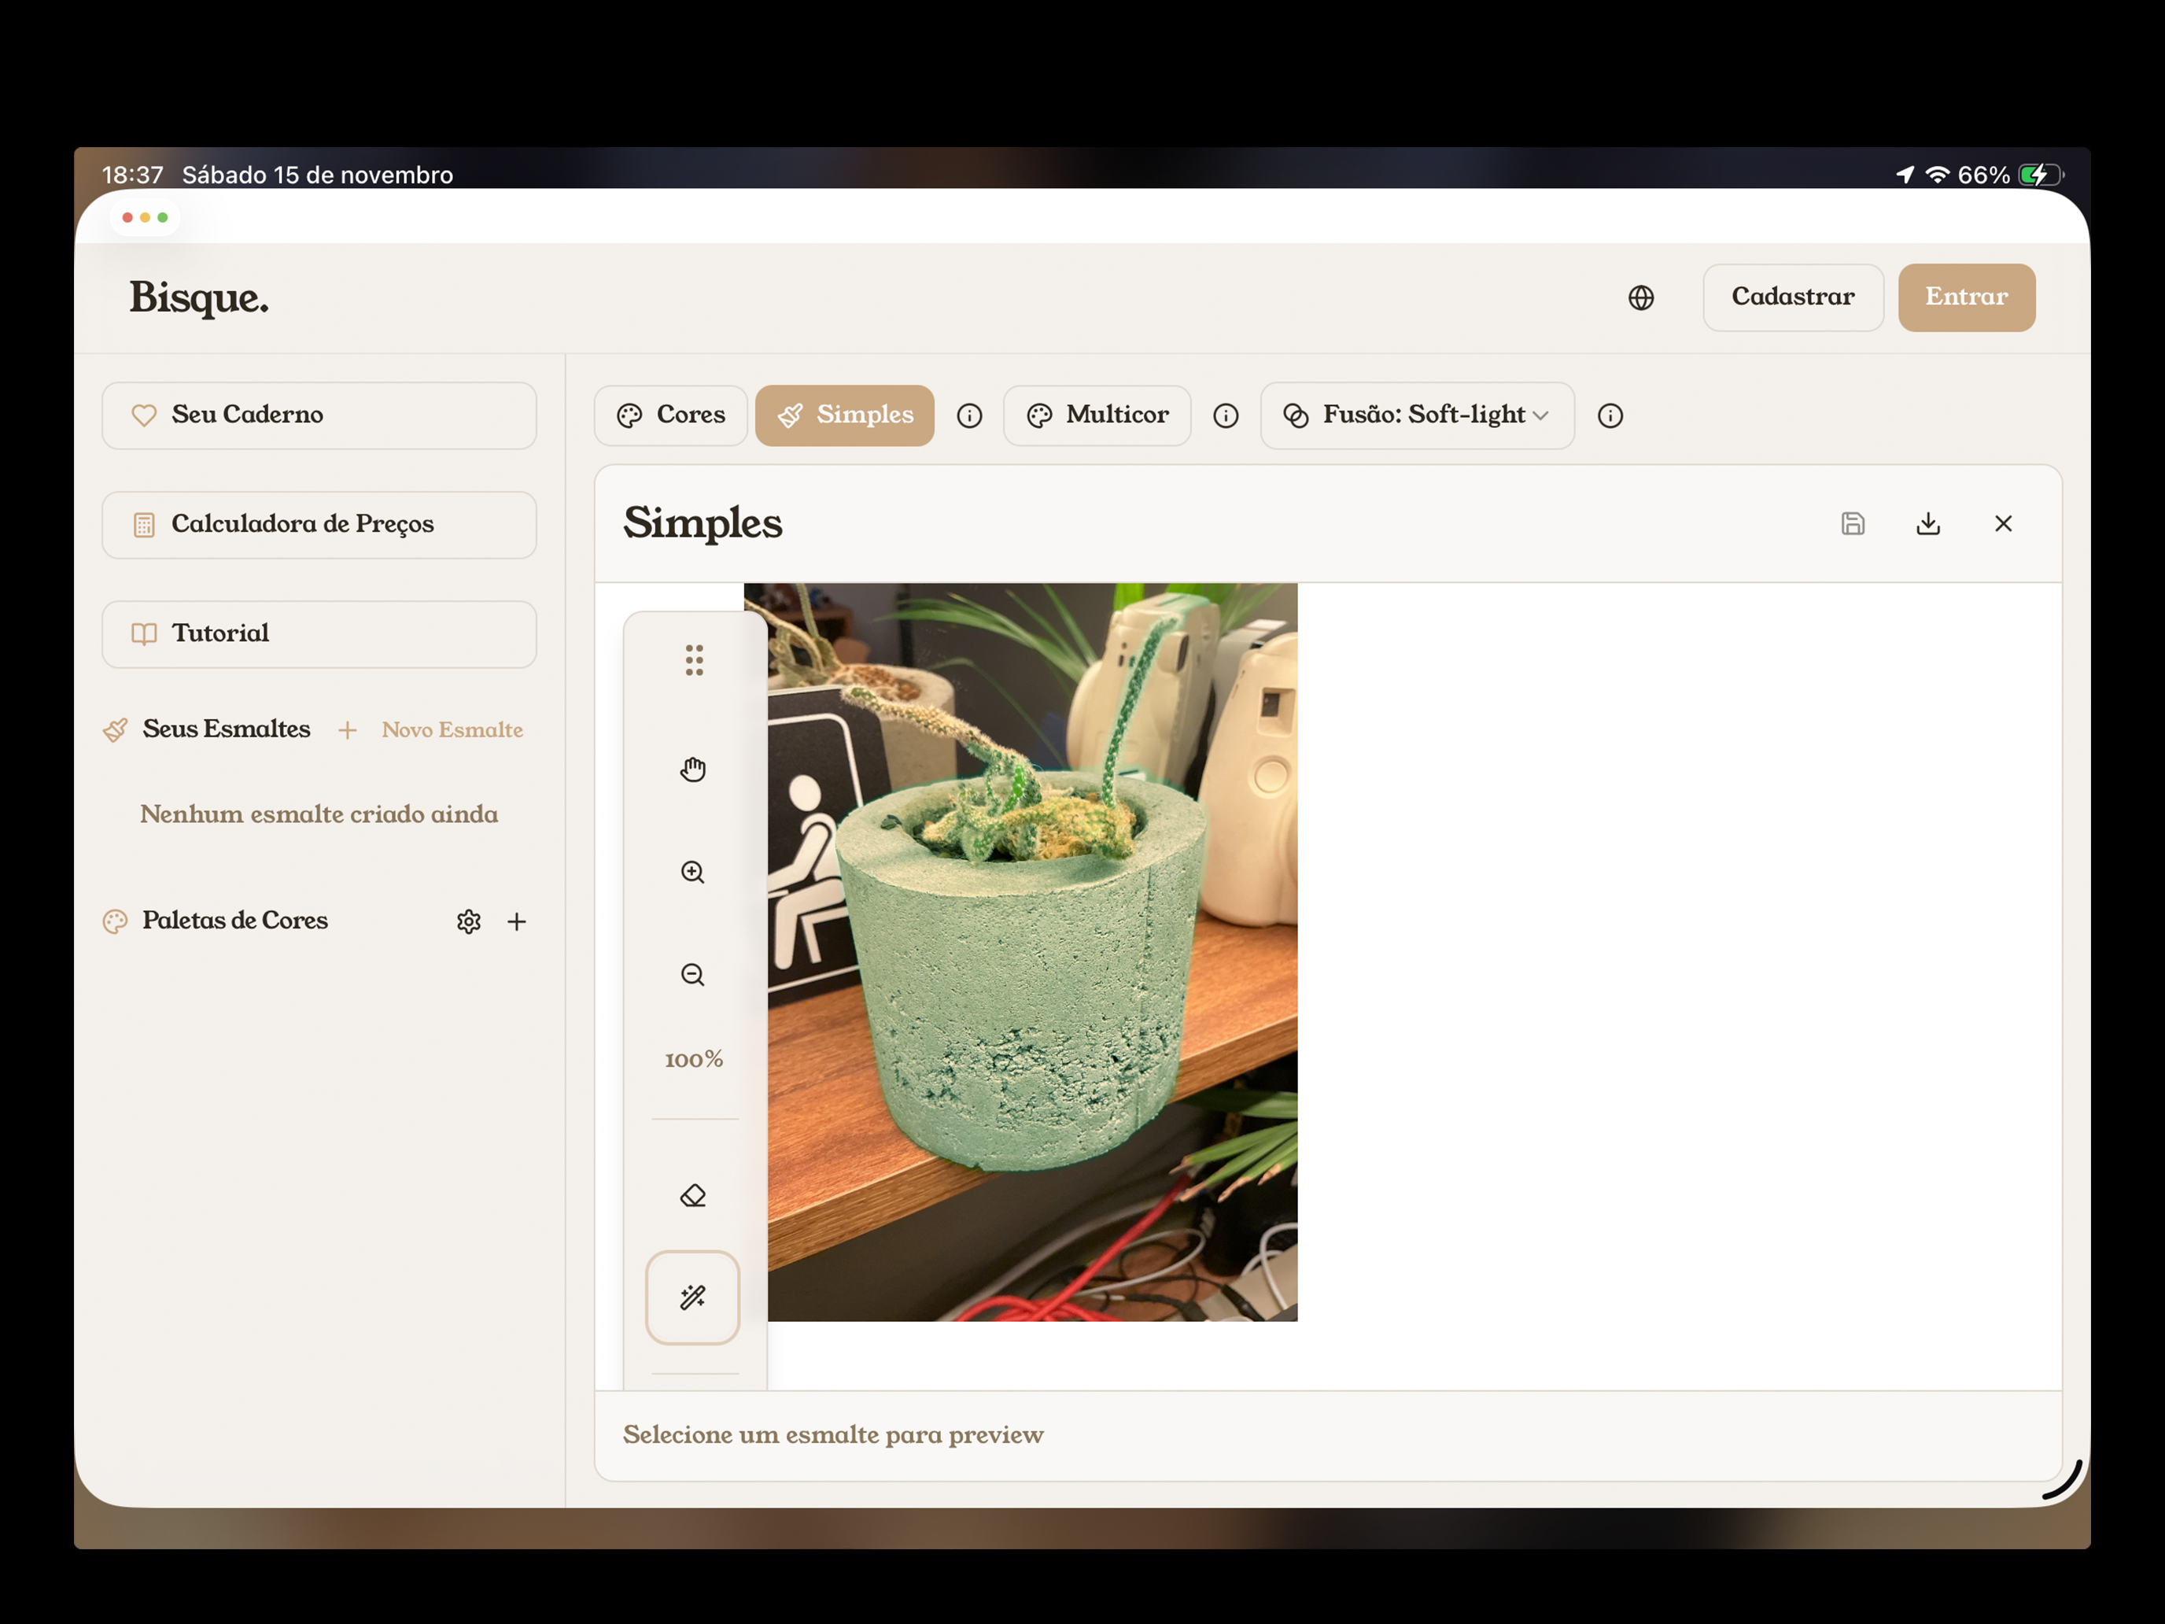Switch to the Multicor tab
This screenshot has width=2165, height=1624.
[x=1097, y=415]
